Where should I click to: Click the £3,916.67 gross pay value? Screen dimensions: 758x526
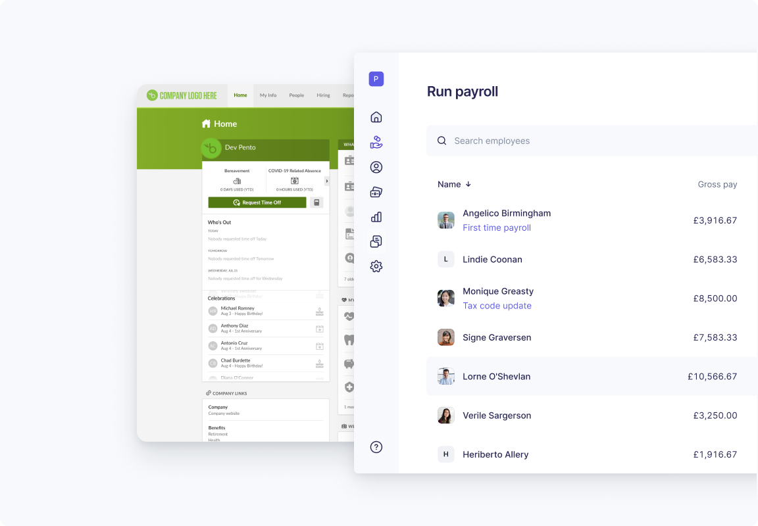point(715,221)
